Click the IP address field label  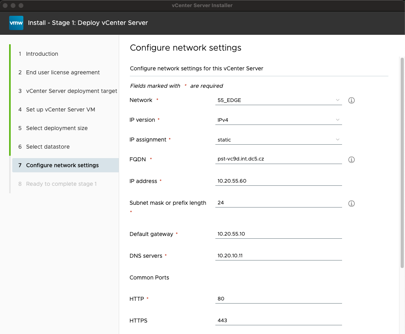(x=143, y=181)
